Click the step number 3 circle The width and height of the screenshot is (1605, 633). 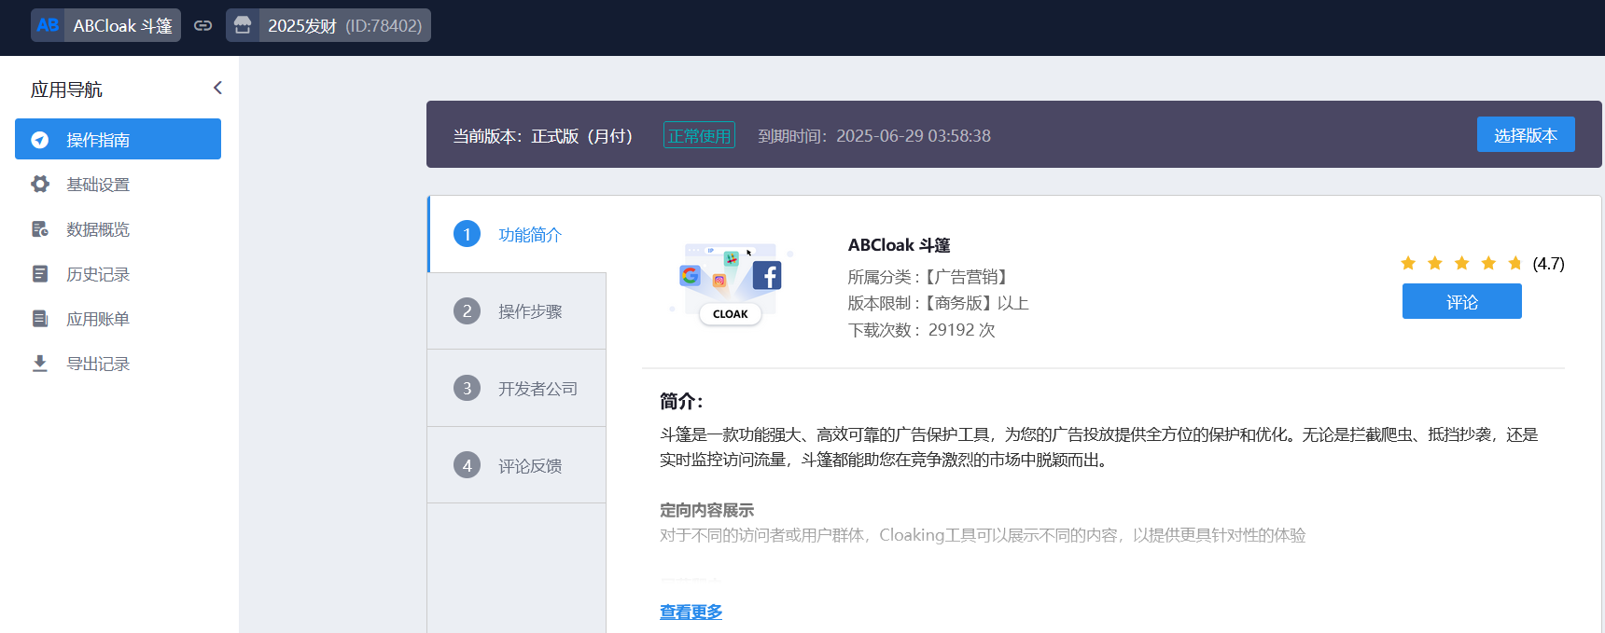click(x=467, y=388)
